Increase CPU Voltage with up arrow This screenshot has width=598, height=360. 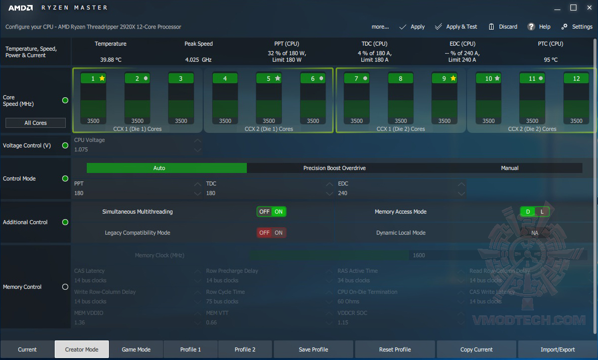click(x=197, y=140)
